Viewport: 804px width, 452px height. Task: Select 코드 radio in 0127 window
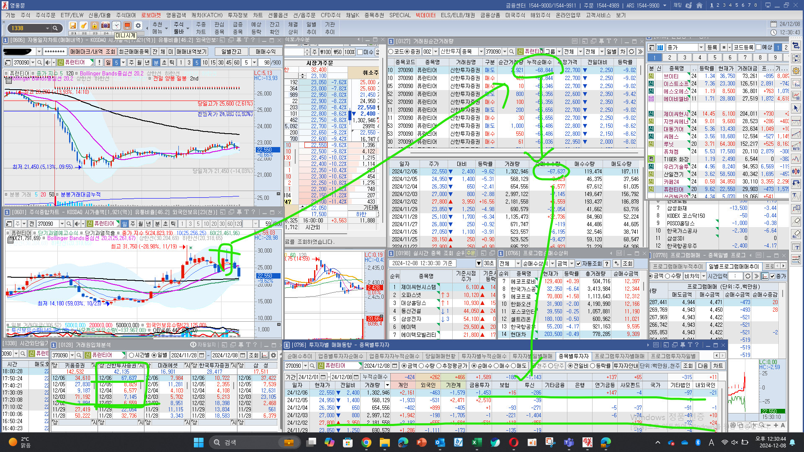click(391, 52)
